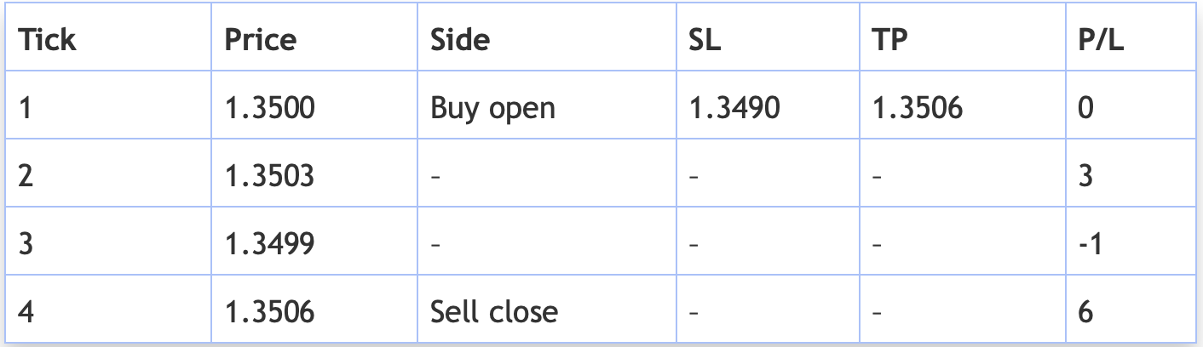
Task: Click the Tick number 2 cell
Action: (x=26, y=176)
